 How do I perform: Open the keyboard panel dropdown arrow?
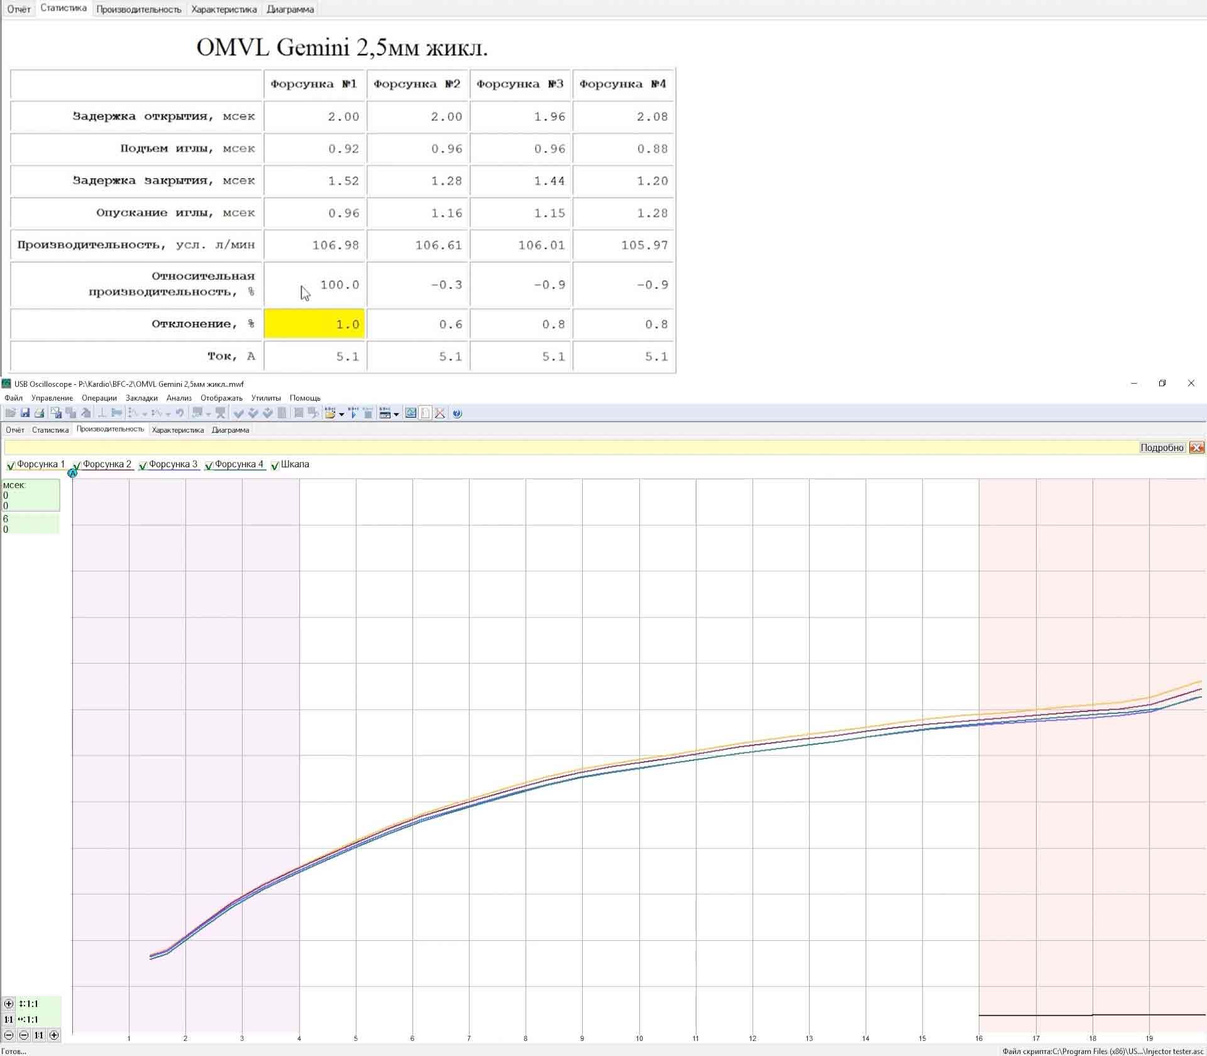396,414
